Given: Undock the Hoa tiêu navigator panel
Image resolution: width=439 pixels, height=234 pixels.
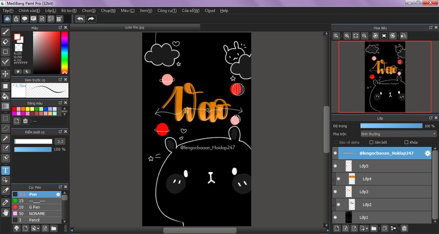Looking at the screenshot, I should (431, 28).
